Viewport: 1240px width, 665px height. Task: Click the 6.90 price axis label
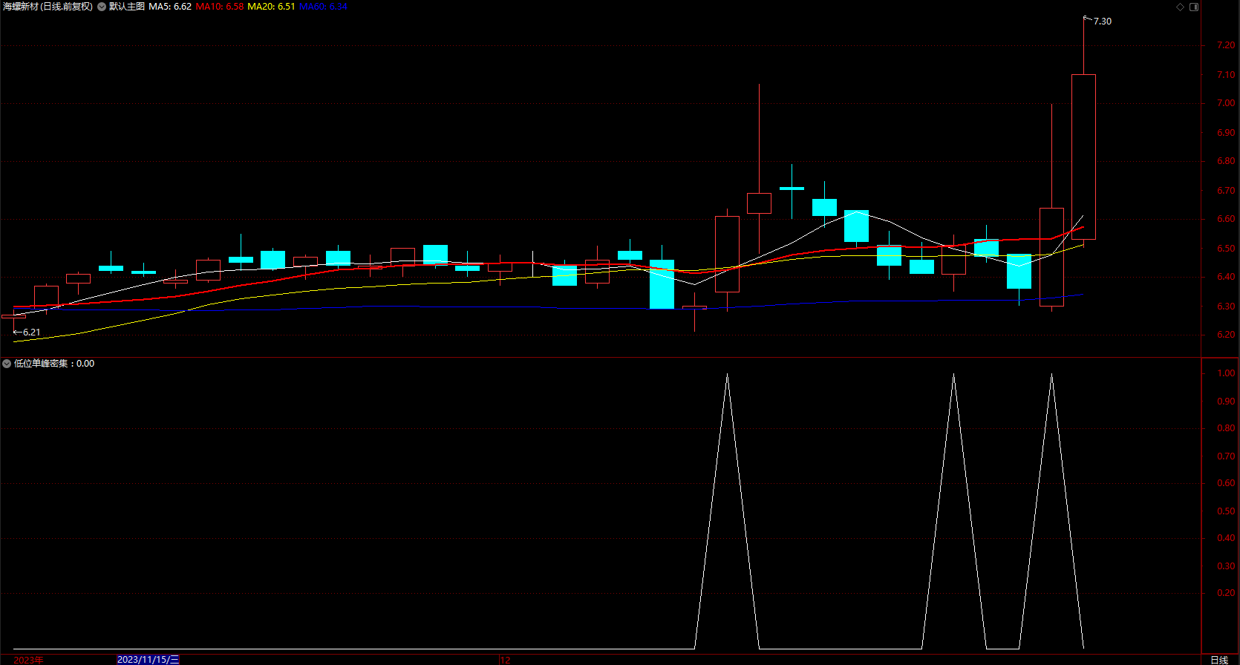click(x=1226, y=133)
